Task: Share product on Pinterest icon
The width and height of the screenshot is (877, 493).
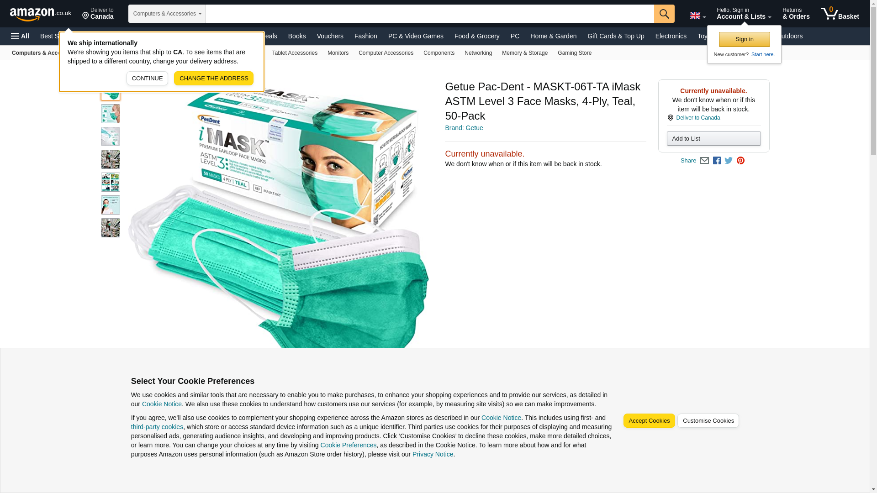Action: 740,161
